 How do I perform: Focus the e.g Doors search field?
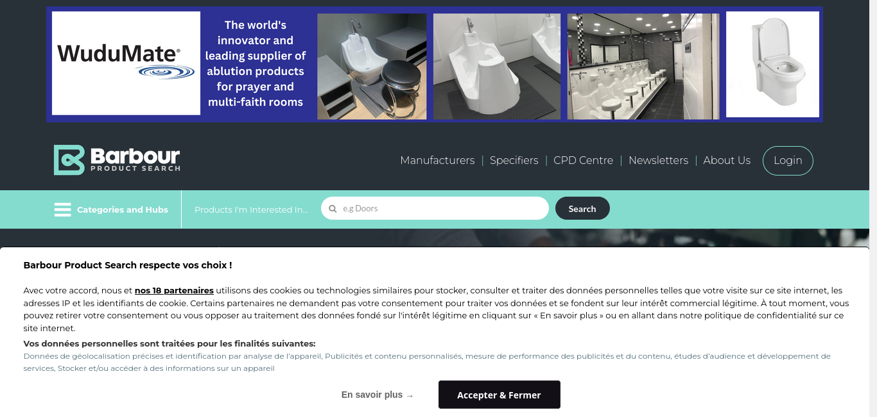(435, 208)
